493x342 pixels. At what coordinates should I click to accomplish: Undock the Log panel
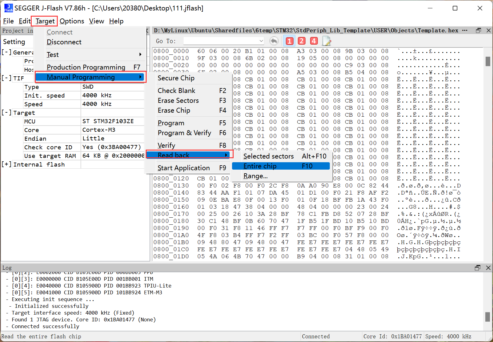[477, 268]
